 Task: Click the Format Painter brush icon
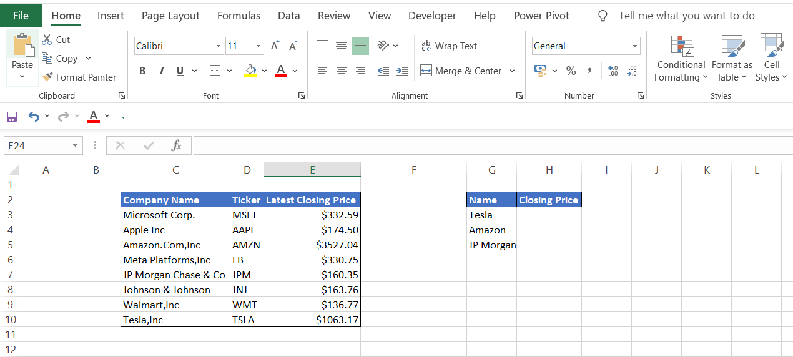[x=47, y=77]
